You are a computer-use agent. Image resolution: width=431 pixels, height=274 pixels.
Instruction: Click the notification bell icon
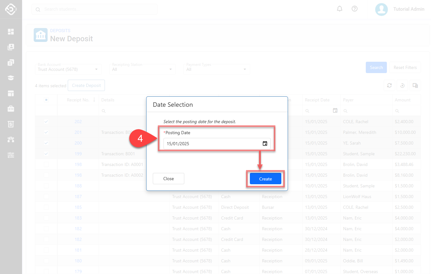click(340, 9)
